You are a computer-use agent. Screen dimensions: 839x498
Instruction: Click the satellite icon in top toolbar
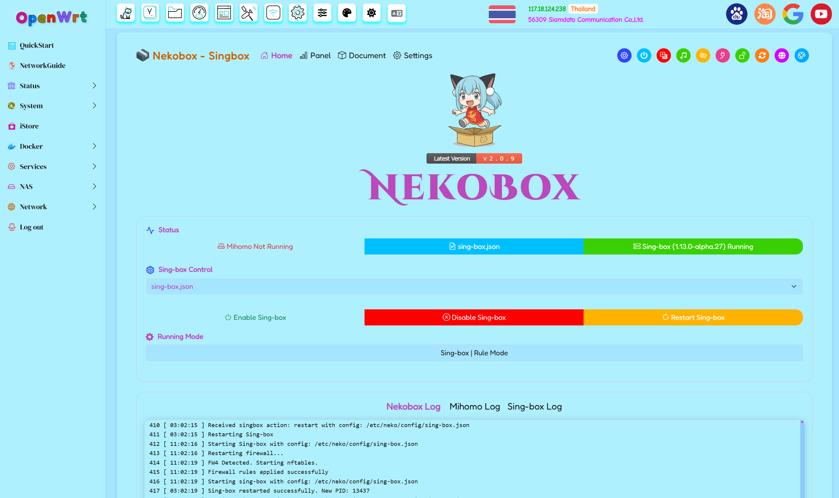248,13
